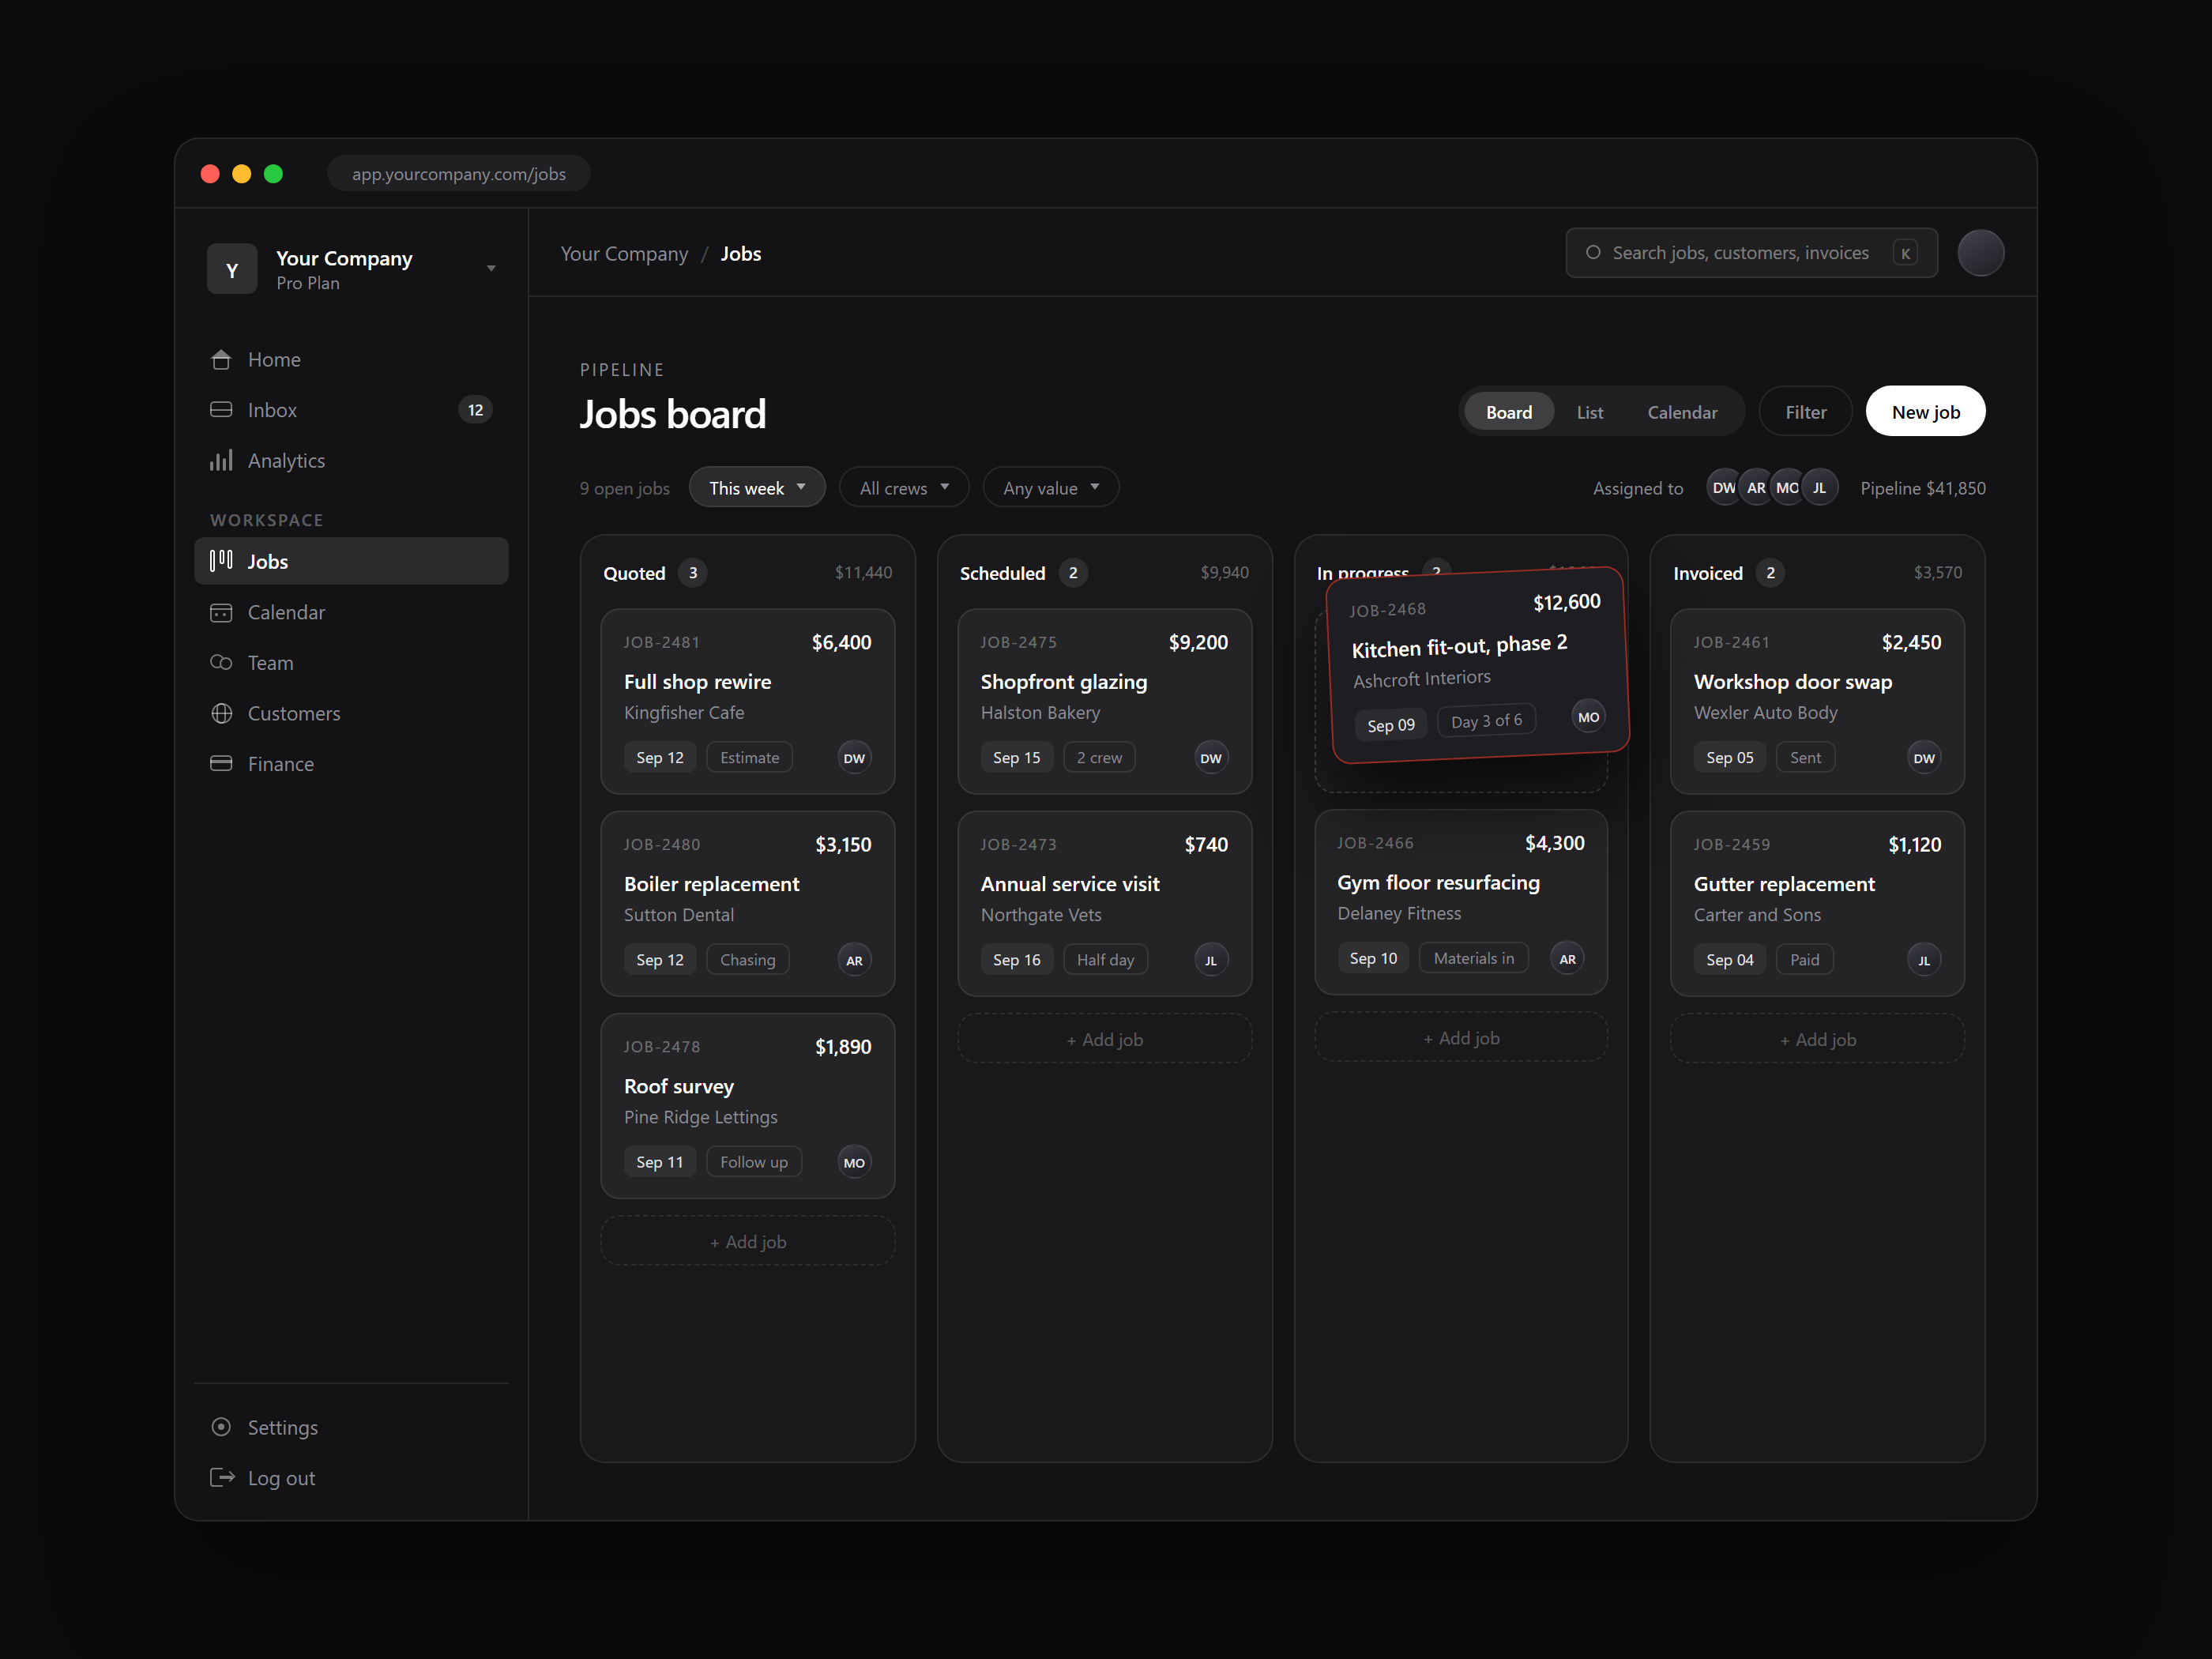Viewport: 2212px width, 1659px height.
Task: Open Home from the sidebar
Action: coord(351,359)
